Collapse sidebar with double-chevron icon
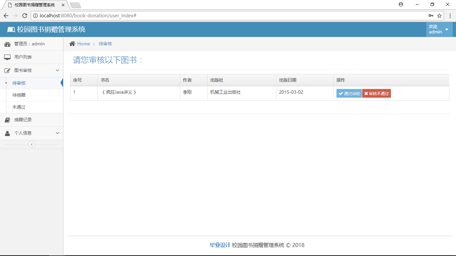 coord(32,144)
